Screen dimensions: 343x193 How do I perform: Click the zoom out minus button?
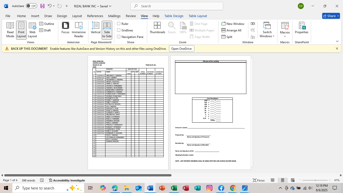(300, 180)
